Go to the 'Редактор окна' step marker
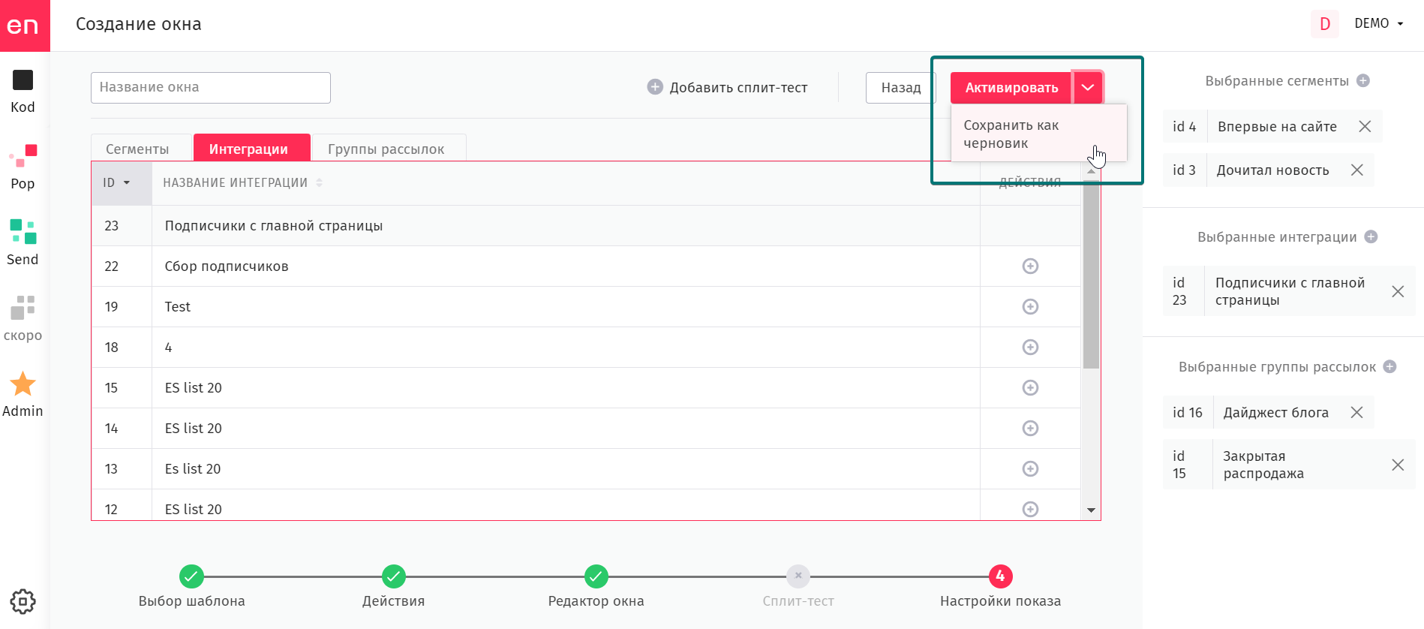The image size is (1424, 629). click(x=596, y=576)
